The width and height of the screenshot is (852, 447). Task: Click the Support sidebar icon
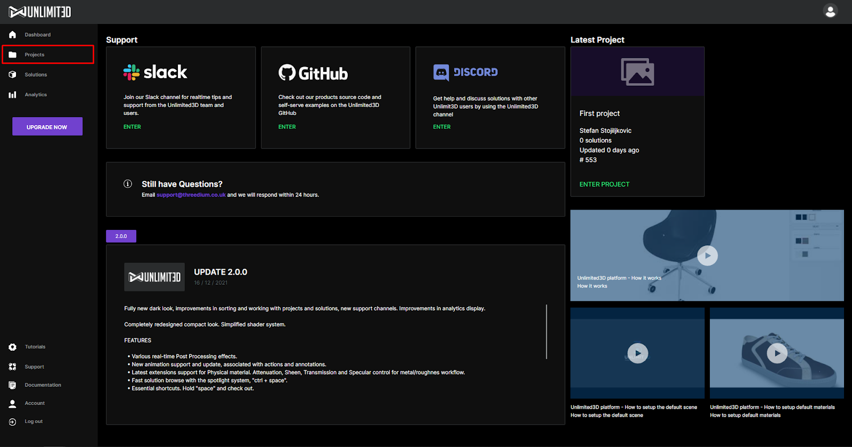click(12, 367)
